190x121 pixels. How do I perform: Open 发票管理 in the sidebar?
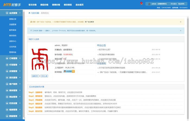13,25
